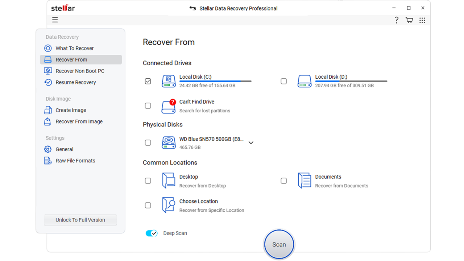Open the shopping cart icon
Screen dimensions: 464x261
[409, 20]
